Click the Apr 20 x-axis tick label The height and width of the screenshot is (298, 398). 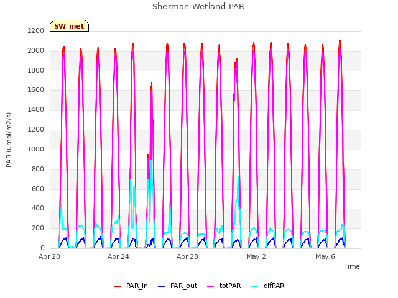(49, 256)
